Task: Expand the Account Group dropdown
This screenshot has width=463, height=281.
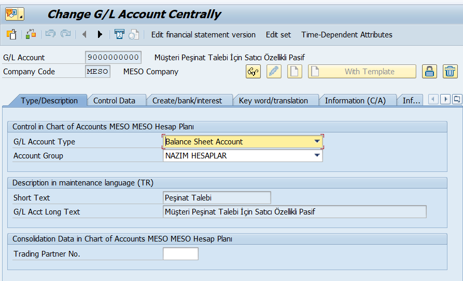Action: pyautogui.click(x=317, y=155)
